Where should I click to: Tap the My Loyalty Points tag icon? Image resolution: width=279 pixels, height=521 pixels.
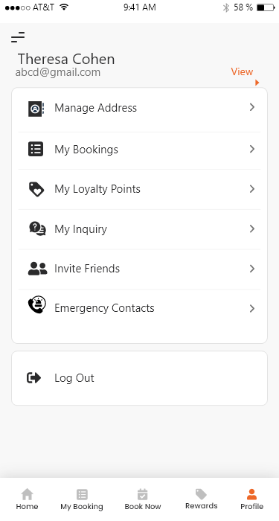coord(36,189)
